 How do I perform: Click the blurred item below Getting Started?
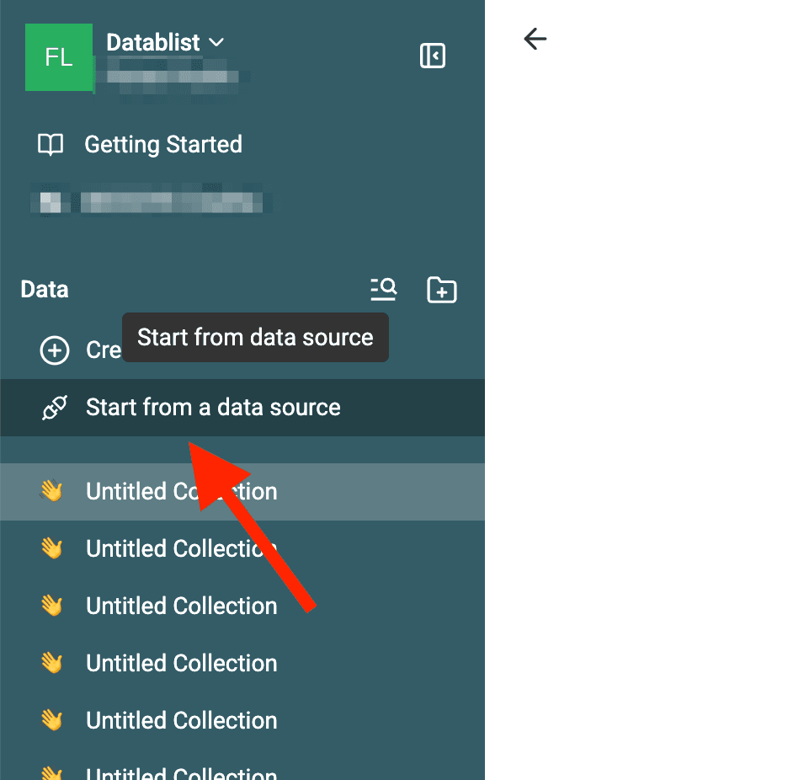[x=152, y=201]
